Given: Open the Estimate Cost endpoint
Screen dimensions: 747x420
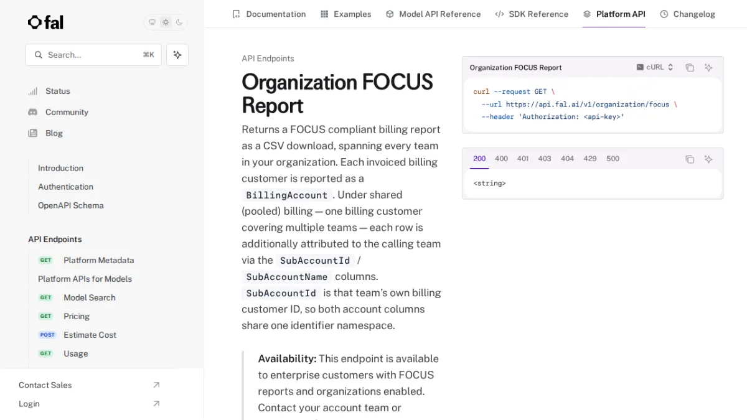Looking at the screenshot, I should pos(90,335).
